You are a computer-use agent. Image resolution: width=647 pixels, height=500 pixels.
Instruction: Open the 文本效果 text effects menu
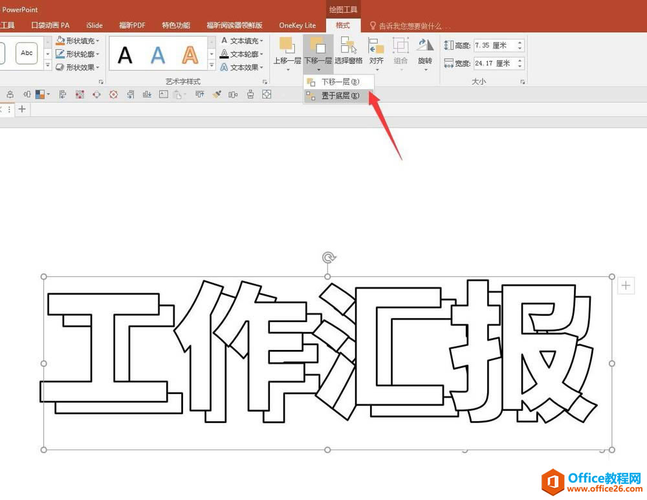pos(242,67)
